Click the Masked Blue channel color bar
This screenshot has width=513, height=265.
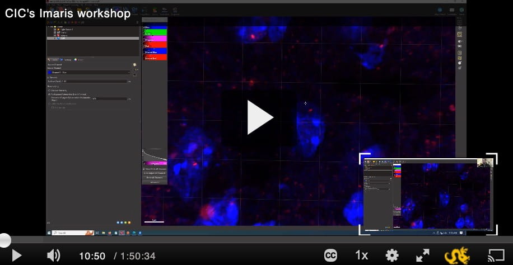[155, 51]
